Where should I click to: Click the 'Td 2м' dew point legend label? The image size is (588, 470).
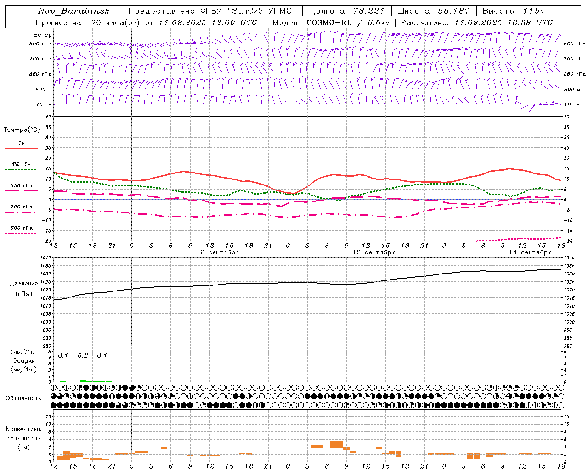click(22, 164)
